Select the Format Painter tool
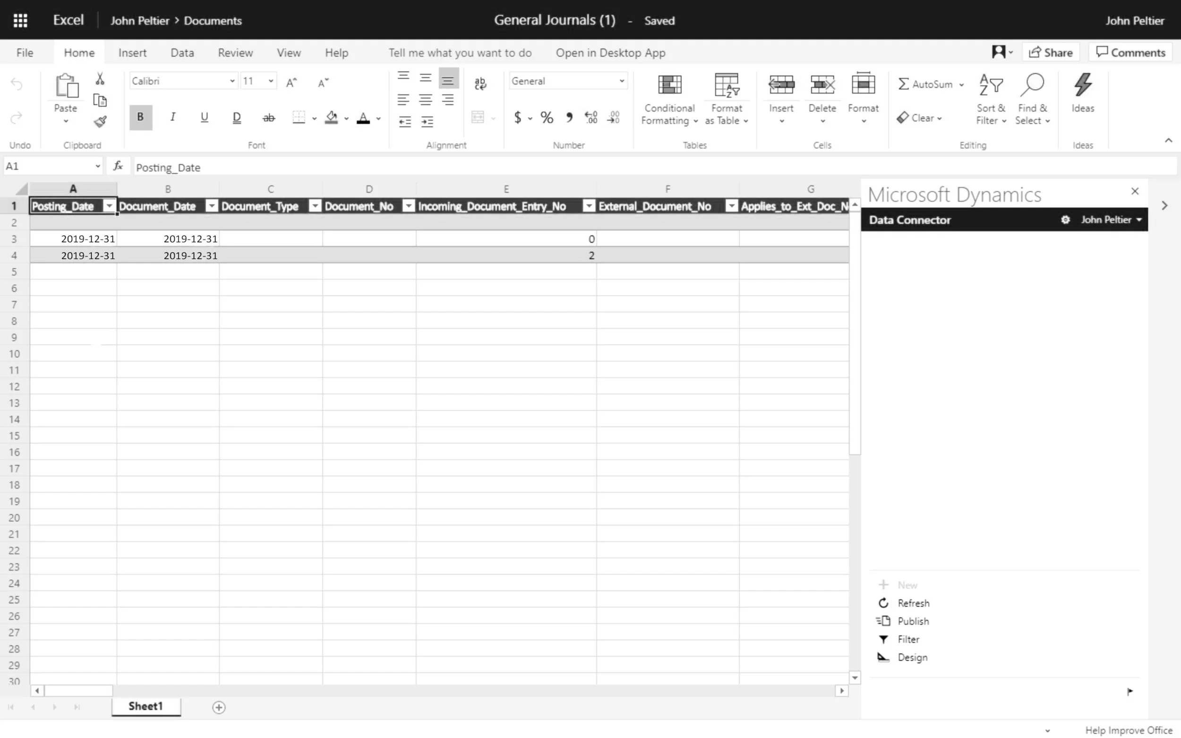Viewport: 1181px width, 738px height. (x=100, y=121)
